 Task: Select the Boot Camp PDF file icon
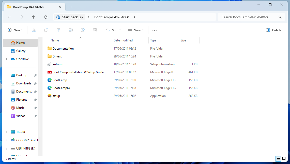(49, 72)
